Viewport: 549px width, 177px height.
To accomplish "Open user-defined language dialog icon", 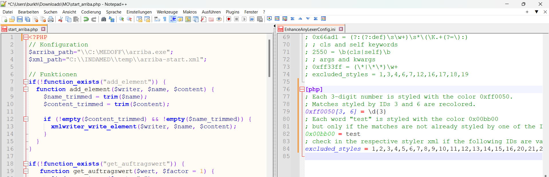I will click(x=180, y=19).
